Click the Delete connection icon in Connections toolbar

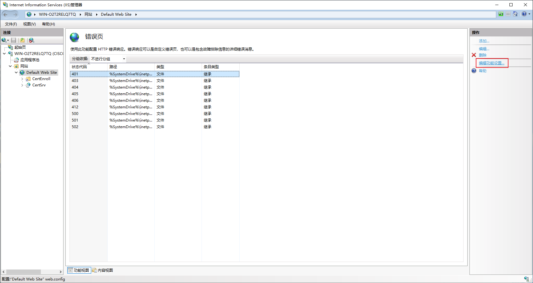[31, 40]
